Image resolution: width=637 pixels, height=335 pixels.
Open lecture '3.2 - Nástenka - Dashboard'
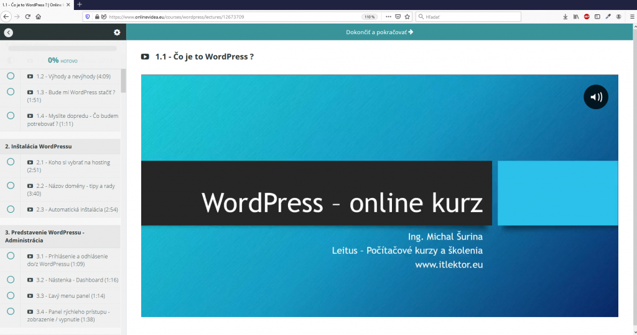point(73,280)
